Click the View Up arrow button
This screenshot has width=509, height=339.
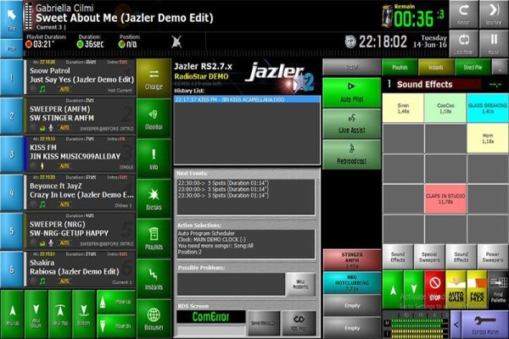(12, 314)
